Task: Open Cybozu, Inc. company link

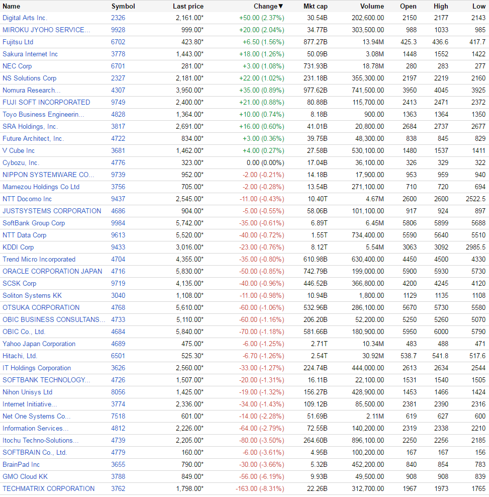Action: click(21, 162)
